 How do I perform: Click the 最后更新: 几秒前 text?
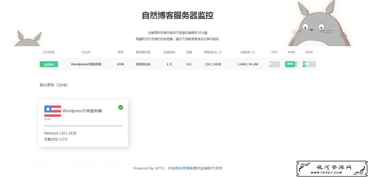click(x=54, y=85)
